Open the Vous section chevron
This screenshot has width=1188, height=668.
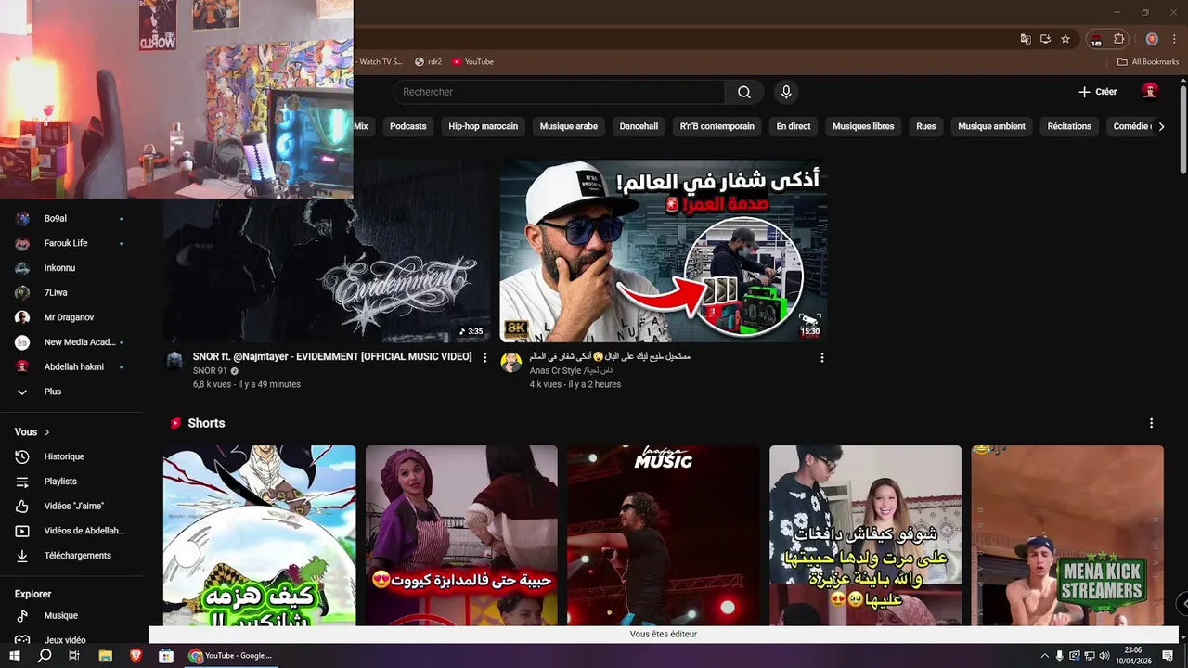click(x=47, y=432)
